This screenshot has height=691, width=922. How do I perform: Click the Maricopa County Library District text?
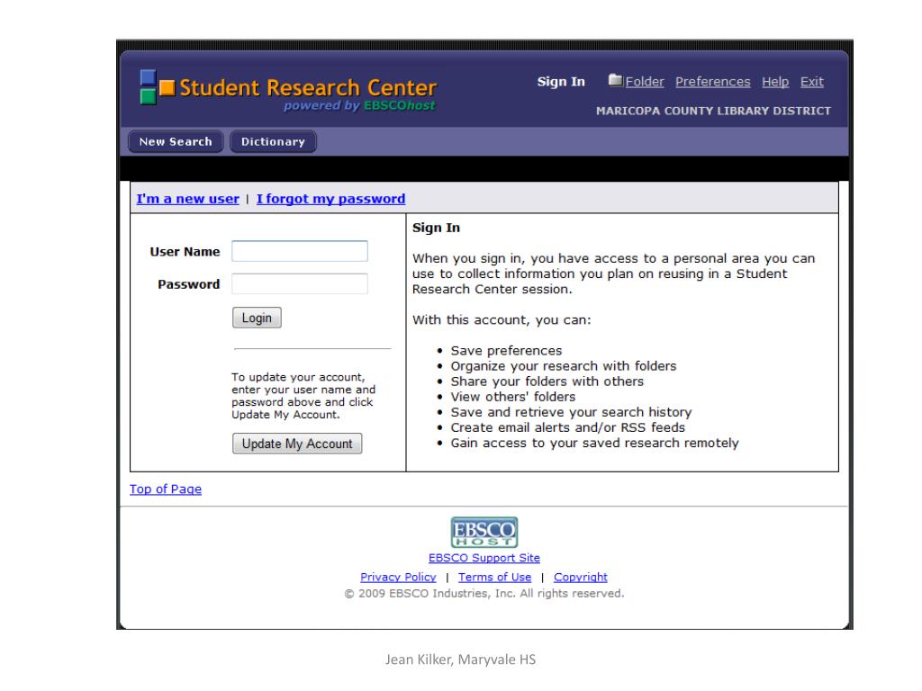pos(713,111)
